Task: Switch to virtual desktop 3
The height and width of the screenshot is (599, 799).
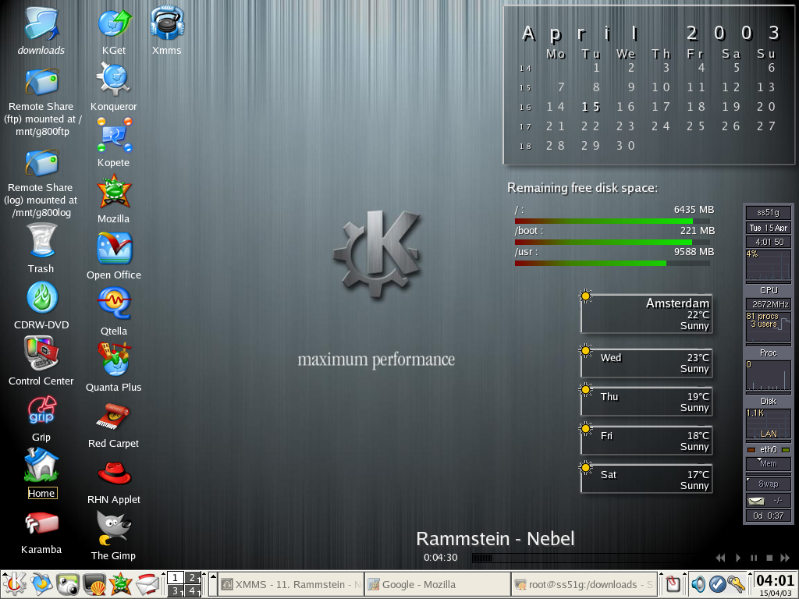Action: [x=176, y=591]
